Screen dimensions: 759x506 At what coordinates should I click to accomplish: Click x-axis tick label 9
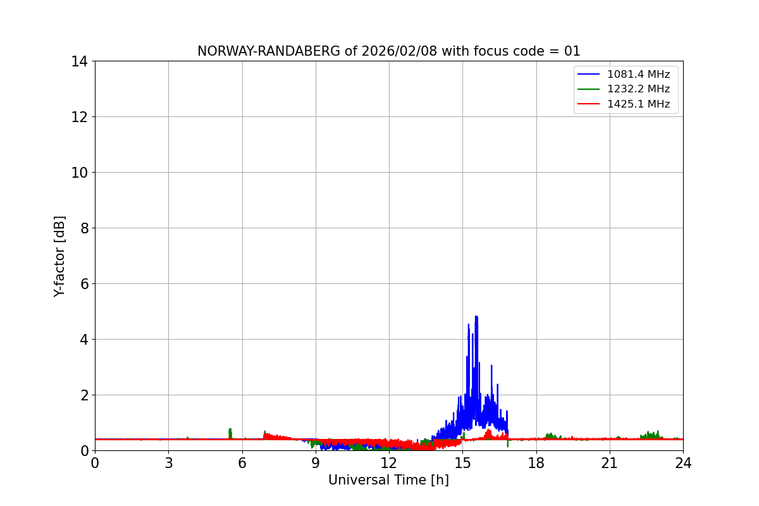click(x=316, y=463)
